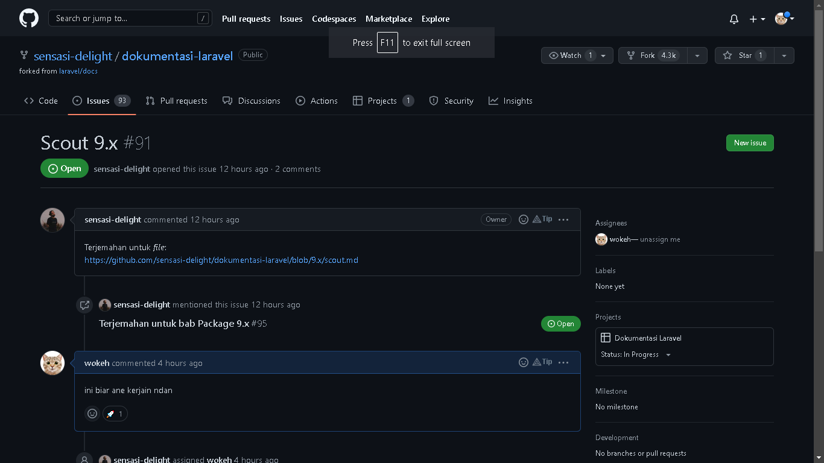Click the New issue button
824x463 pixels.
[x=750, y=143]
